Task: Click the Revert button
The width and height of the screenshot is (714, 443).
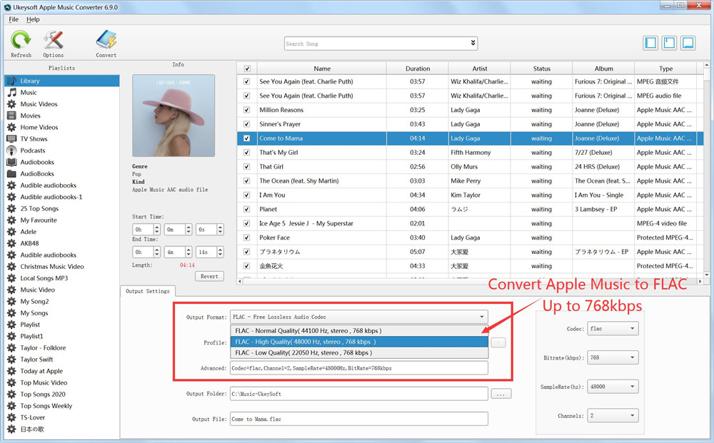Action: point(209,276)
